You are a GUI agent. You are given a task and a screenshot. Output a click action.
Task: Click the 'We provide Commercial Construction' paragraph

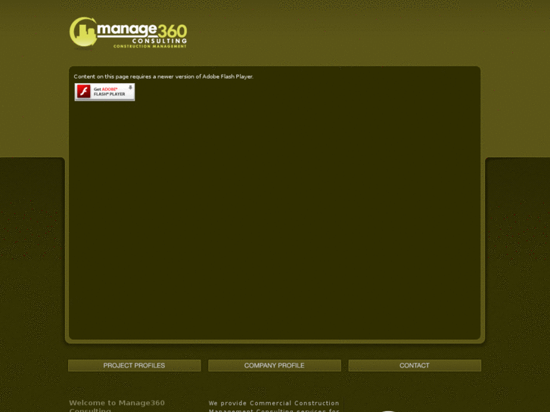(x=274, y=406)
